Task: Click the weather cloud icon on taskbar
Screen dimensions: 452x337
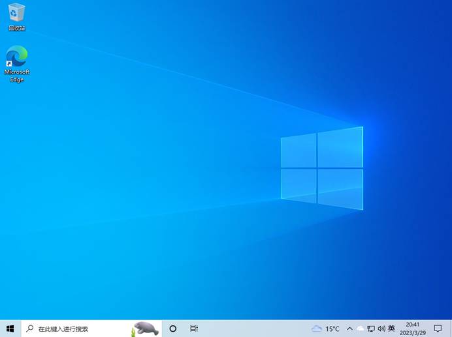Action: tap(317, 329)
